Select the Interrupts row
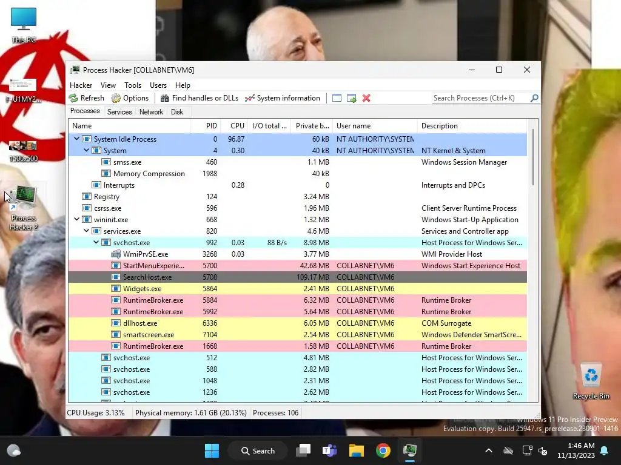The image size is (621, 465). pyautogui.click(x=297, y=185)
